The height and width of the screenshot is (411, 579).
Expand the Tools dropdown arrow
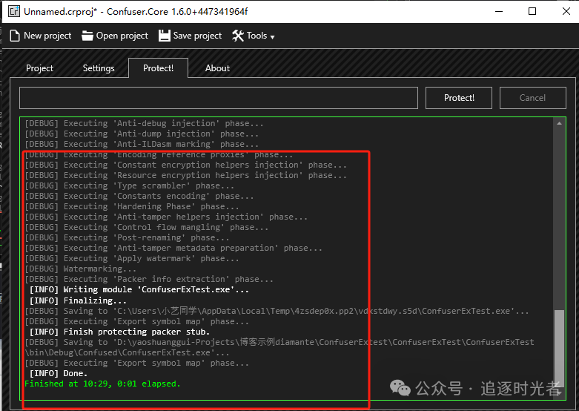click(x=272, y=36)
